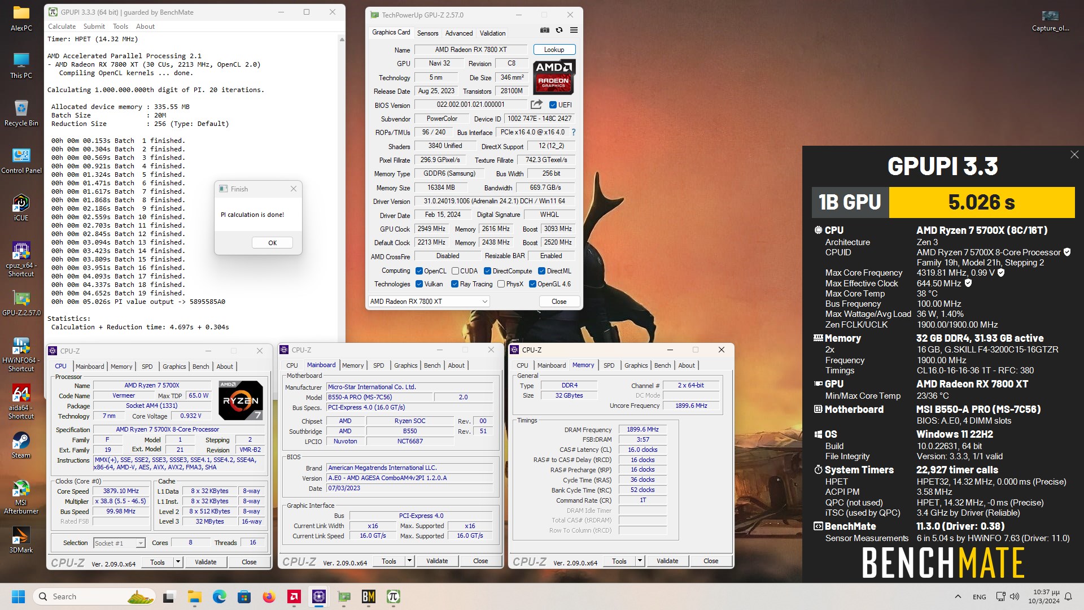Click the BenchMate BM taskbar icon

[369, 596]
